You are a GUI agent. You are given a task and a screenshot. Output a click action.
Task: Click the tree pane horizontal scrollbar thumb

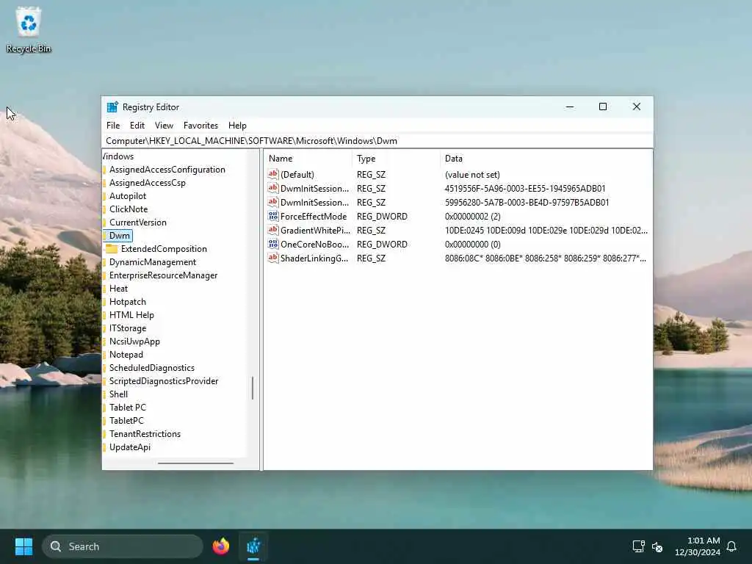coord(195,463)
